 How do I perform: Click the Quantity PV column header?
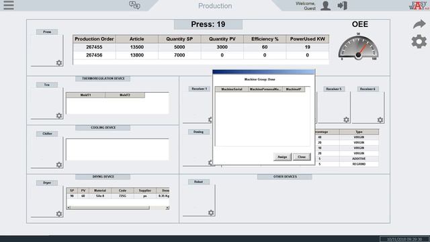222,39
